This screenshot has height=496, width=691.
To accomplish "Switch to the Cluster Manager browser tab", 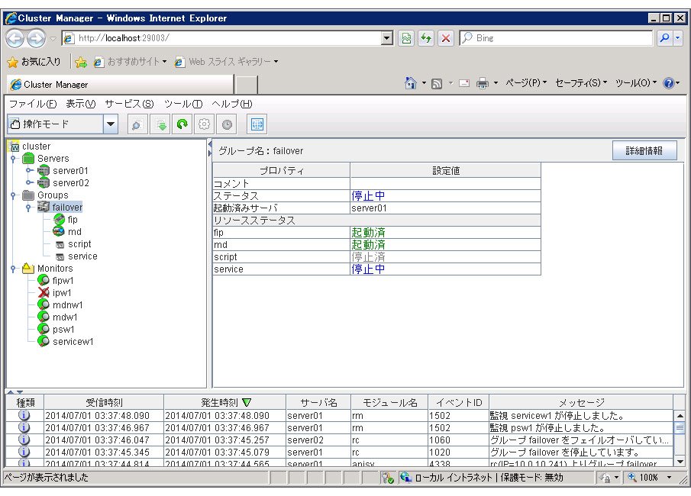I will pos(120,84).
